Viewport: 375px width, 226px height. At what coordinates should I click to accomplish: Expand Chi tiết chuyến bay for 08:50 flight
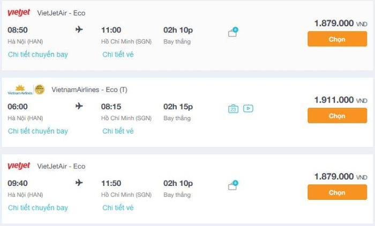point(38,54)
